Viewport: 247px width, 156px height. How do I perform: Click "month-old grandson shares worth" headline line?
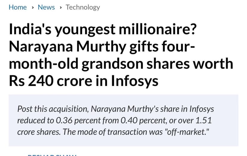coord(121,64)
